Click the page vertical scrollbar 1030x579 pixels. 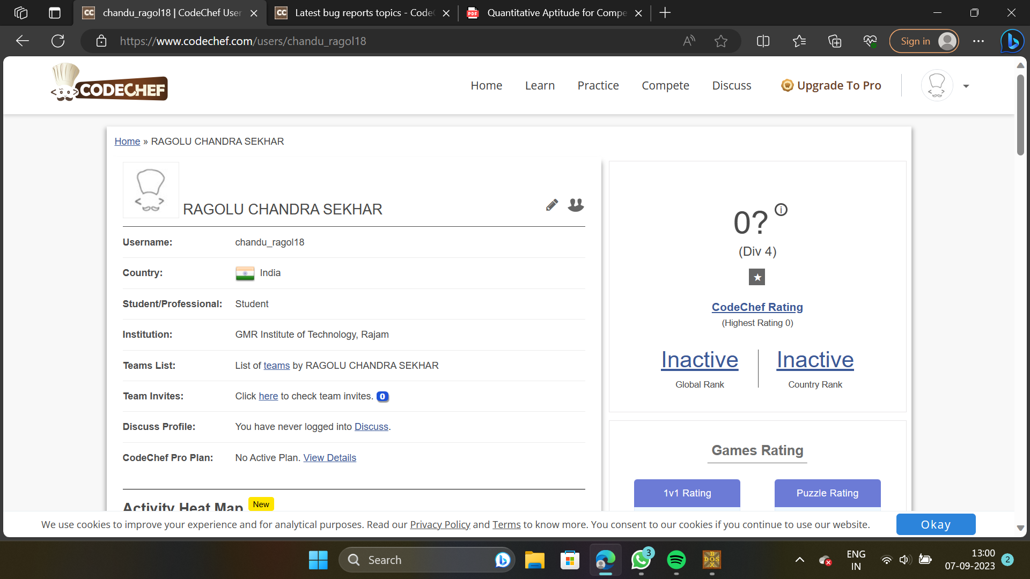(x=1020, y=115)
